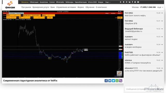Open the ALERT dropdown on chart
Image resolution: width=166 pixels, height=93 pixels.
pos(120,18)
